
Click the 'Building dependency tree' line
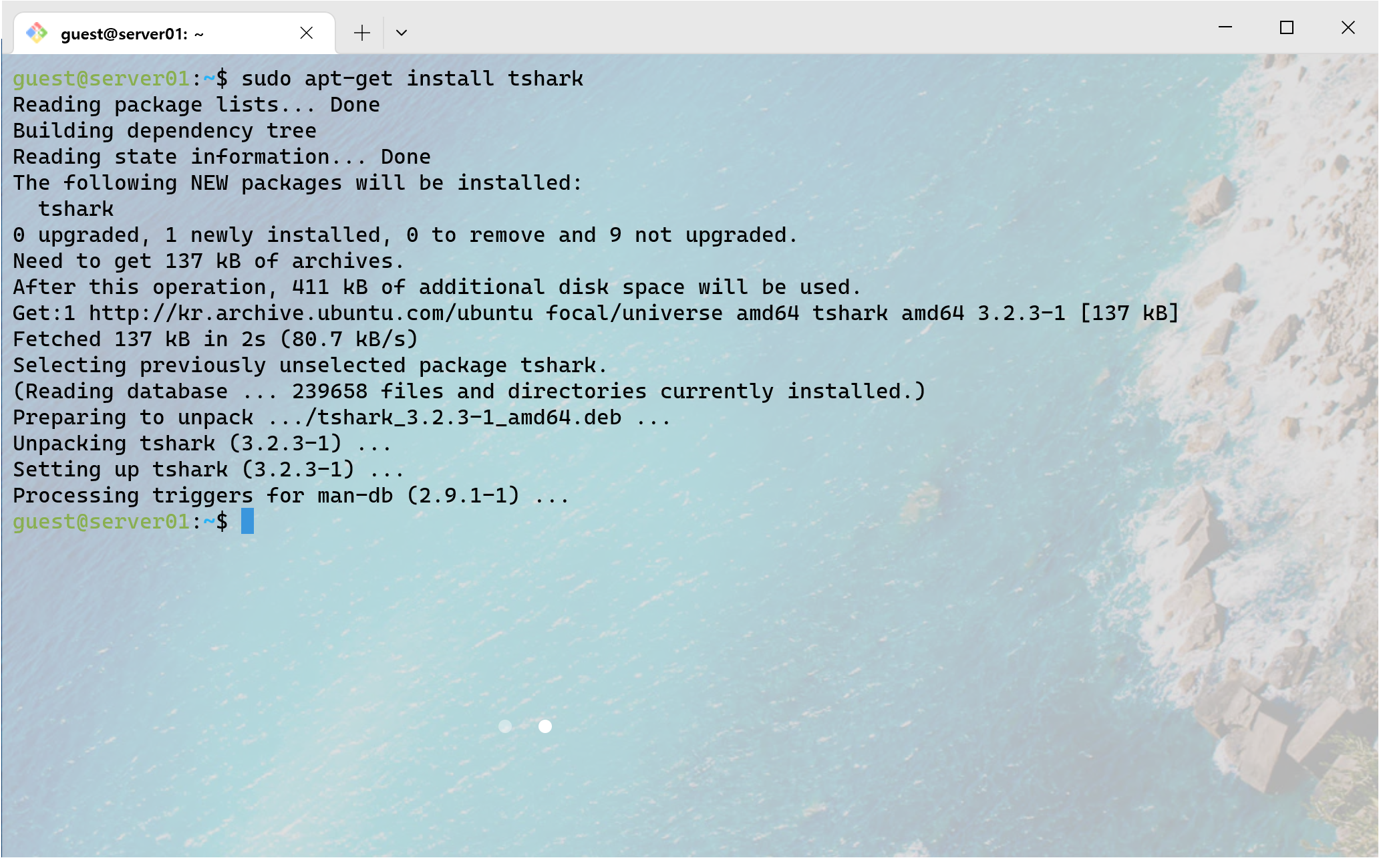(x=164, y=130)
